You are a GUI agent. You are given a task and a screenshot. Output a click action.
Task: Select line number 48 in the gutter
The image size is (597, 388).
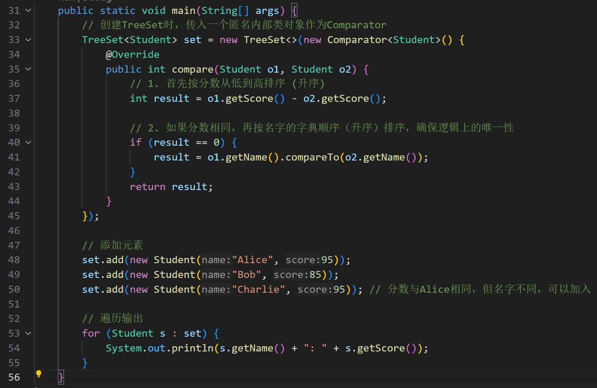tap(14, 260)
